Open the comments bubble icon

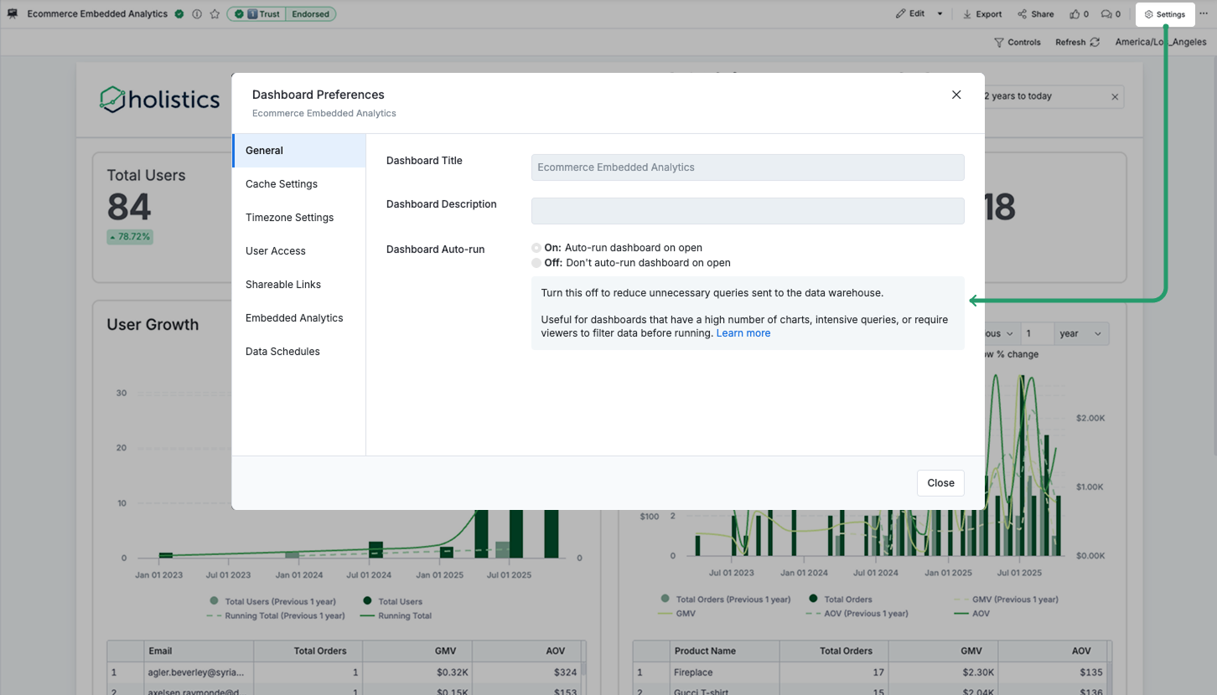[1106, 14]
